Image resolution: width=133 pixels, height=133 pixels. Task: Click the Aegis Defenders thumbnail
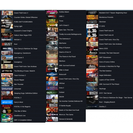[x=92, y=75]
